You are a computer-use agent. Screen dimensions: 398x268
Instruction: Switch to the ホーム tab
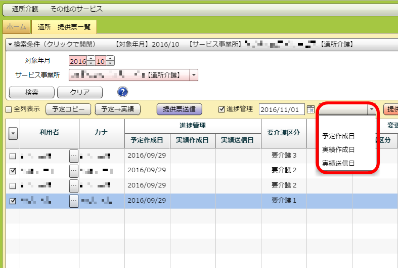[17, 26]
